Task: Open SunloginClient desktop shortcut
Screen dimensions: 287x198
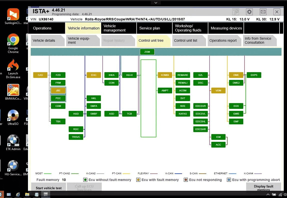Action: pos(13,16)
